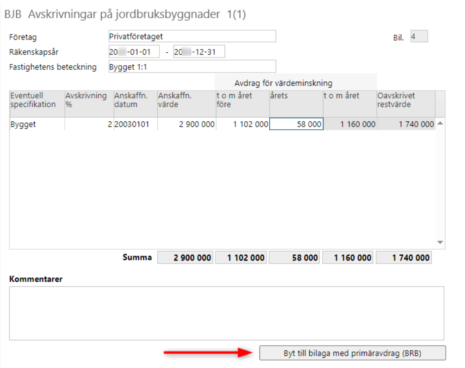Click the Anskaffn. värde cell 2 900 000
The image size is (465, 368).
[186, 124]
